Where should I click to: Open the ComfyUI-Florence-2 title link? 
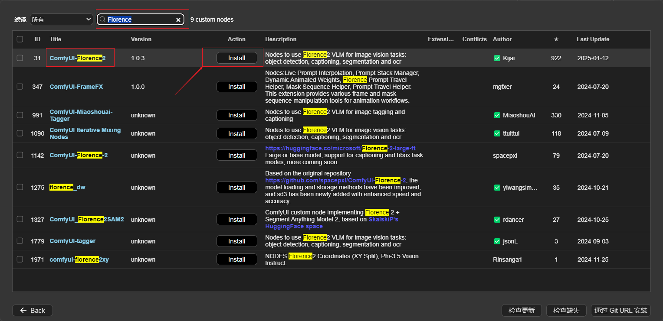pyautogui.click(x=79, y=155)
